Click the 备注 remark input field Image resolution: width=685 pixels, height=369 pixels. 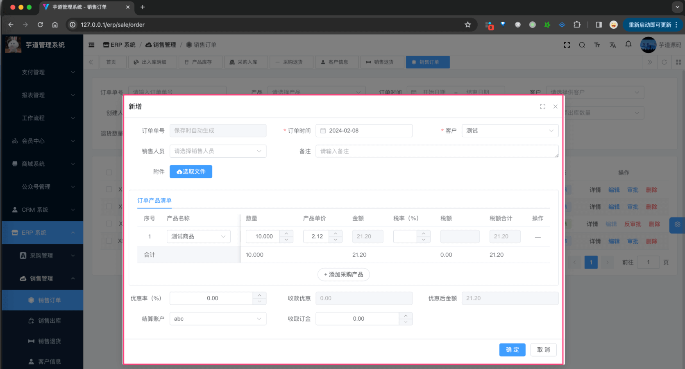pyautogui.click(x=437, y=151)
